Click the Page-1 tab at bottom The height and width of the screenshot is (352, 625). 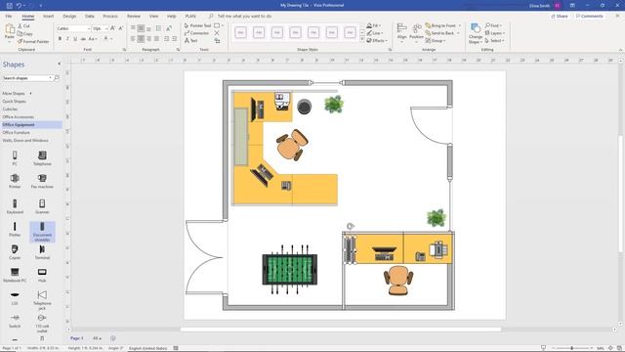[76, 338]
